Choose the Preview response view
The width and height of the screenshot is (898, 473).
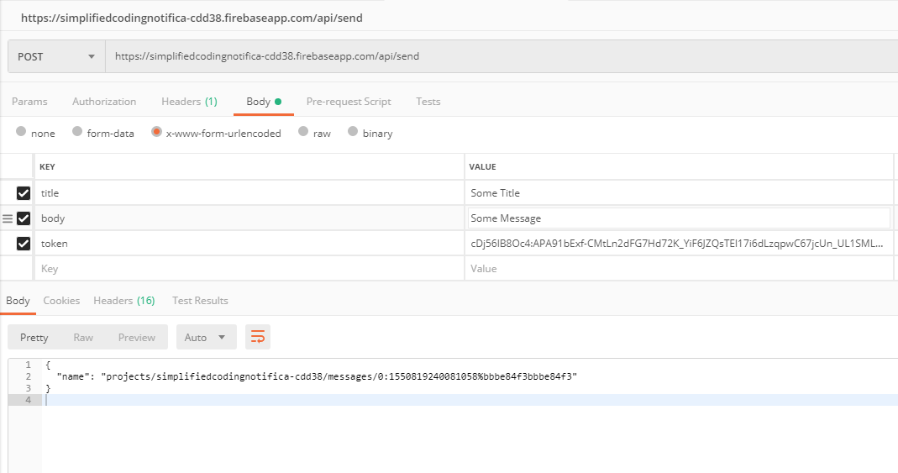(x=136, y=337)
